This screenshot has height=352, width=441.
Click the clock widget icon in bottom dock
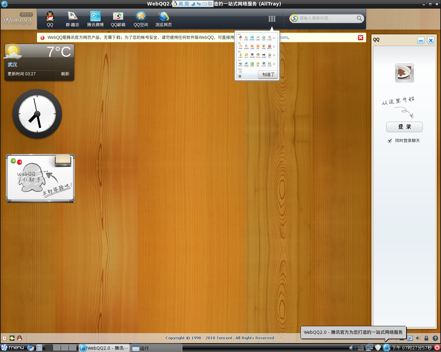pyautogui.click(x=4, y=338)
